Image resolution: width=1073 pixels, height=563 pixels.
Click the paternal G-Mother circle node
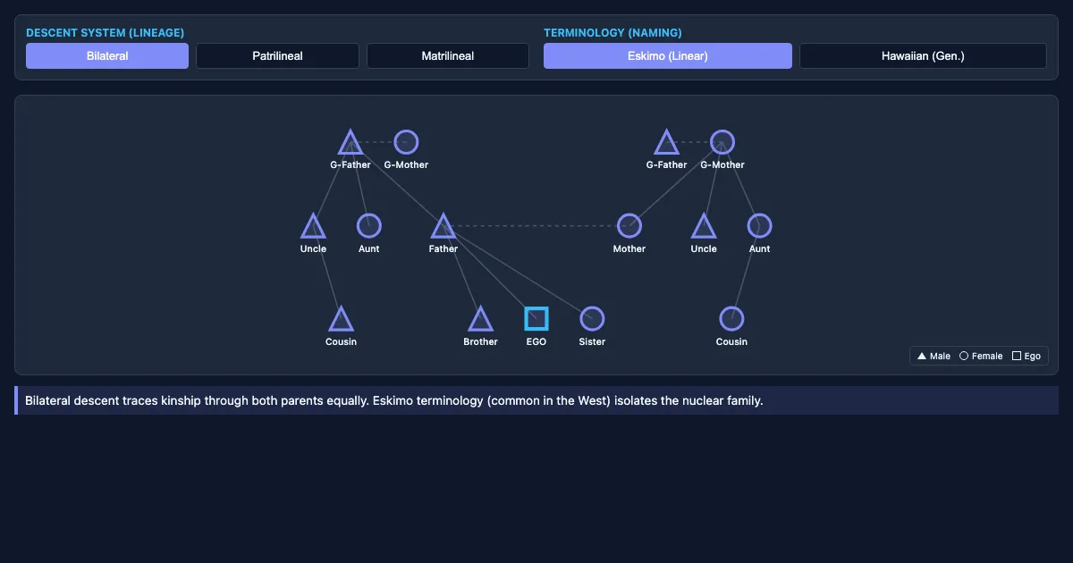[x=406, y=142]
